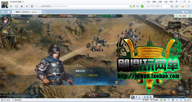Click the 100% page zoom control
This screenshot has height=102, width=192.
tap(188, 100)
